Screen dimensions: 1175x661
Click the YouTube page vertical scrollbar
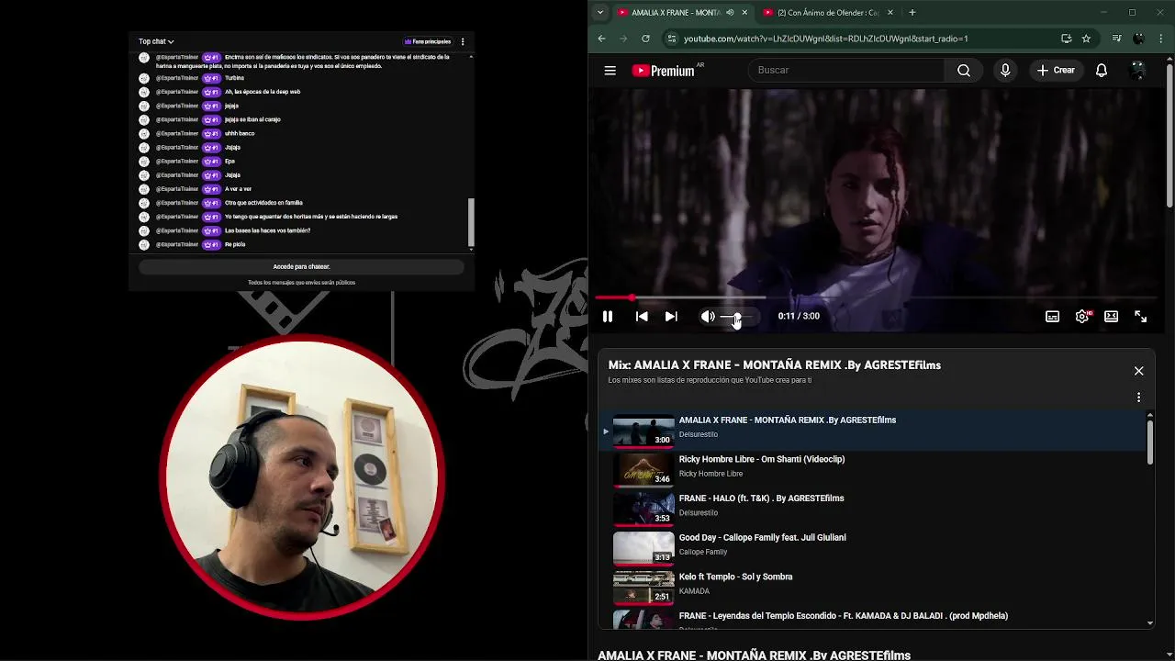click(x=1169, y=136)
